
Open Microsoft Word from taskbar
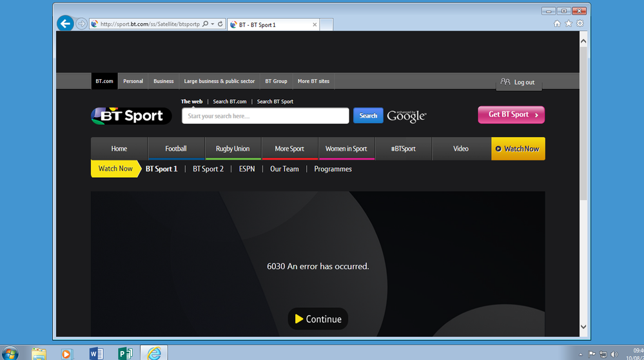pos(96,354)
